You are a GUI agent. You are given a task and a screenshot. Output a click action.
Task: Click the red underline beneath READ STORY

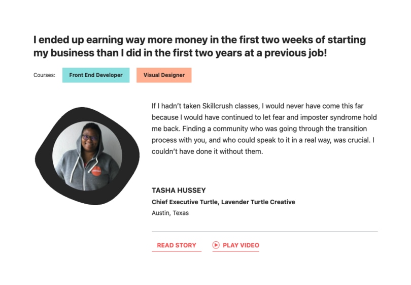coord(176,251)
